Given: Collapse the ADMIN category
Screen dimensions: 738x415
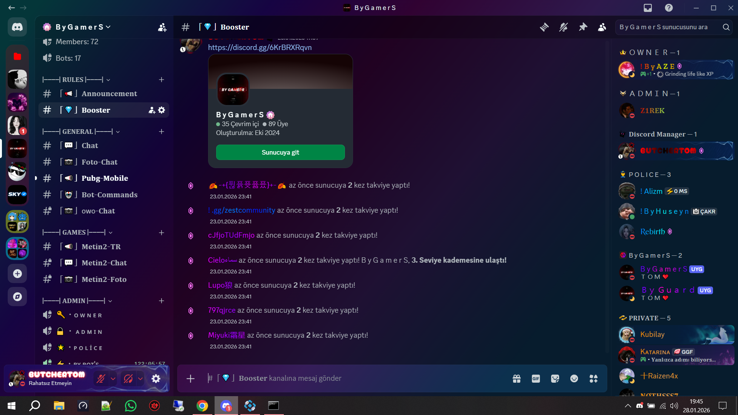Looking at the screenshot, I should point(77,301).
